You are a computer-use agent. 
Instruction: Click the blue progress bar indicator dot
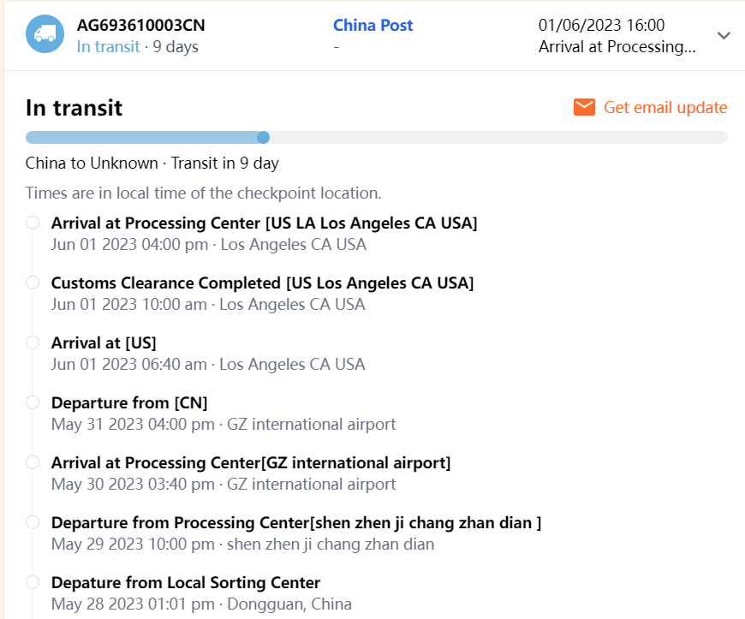[x=264, y=137]
